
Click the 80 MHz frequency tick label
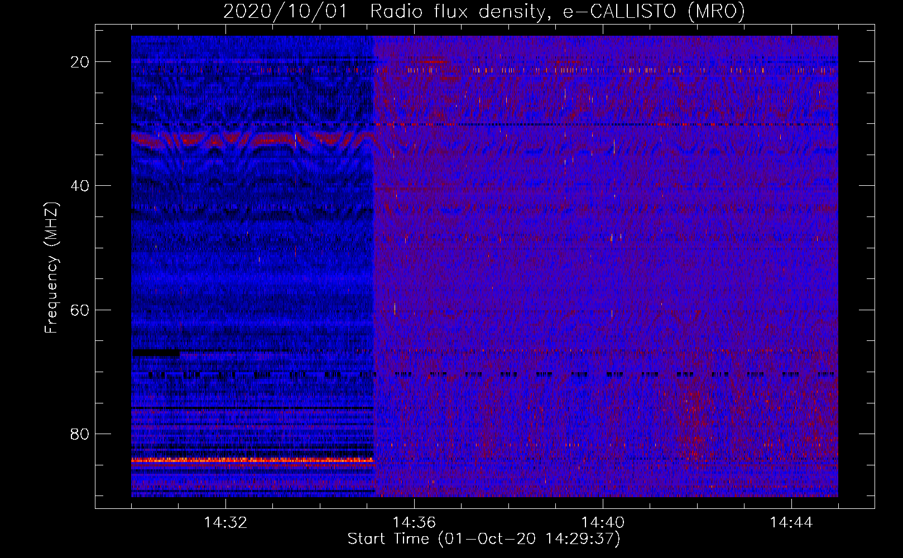point(80,434)
